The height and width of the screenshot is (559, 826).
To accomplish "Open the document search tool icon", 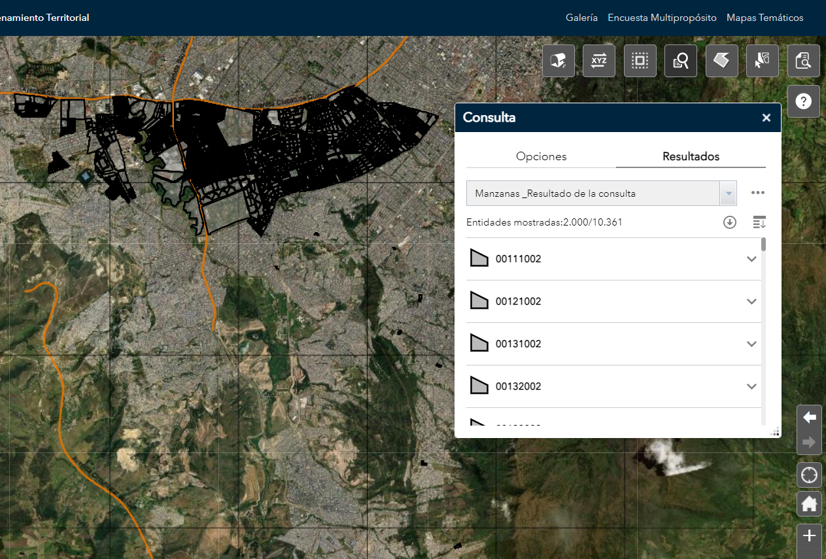I will pyautogui.click(x=803, y=61).
